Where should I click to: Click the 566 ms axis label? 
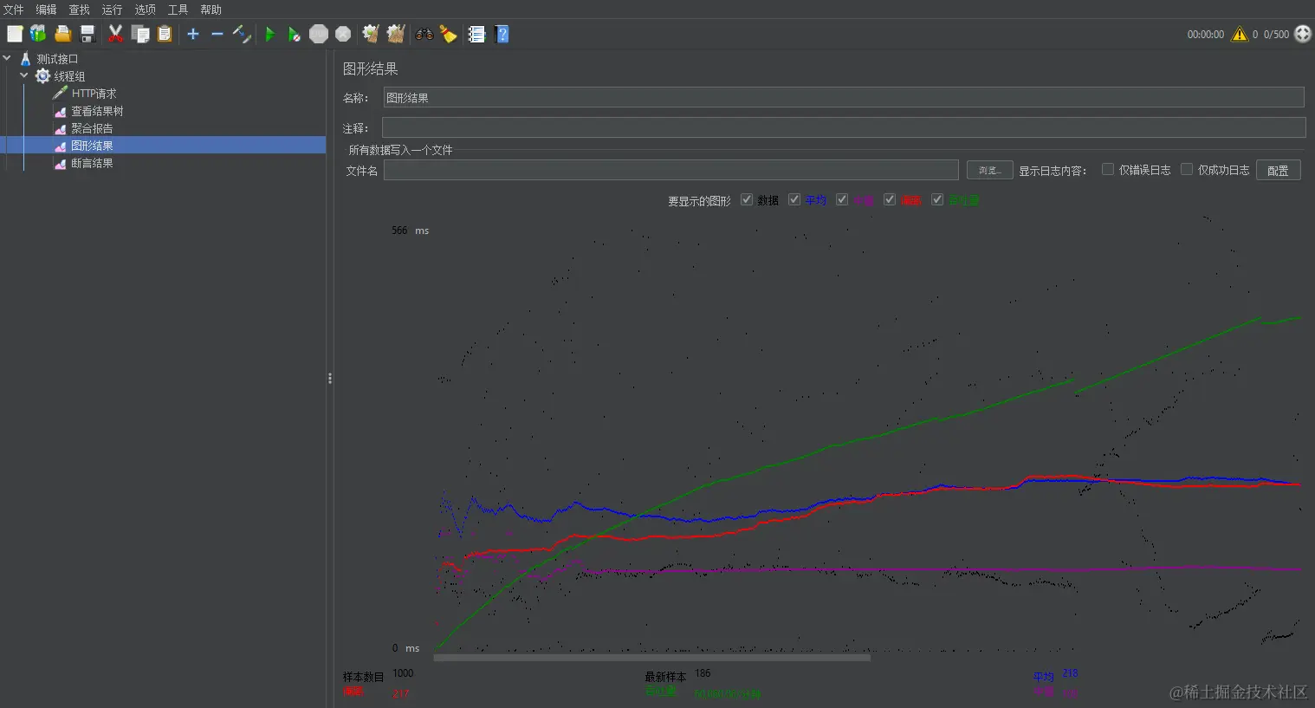coord(410,231)
